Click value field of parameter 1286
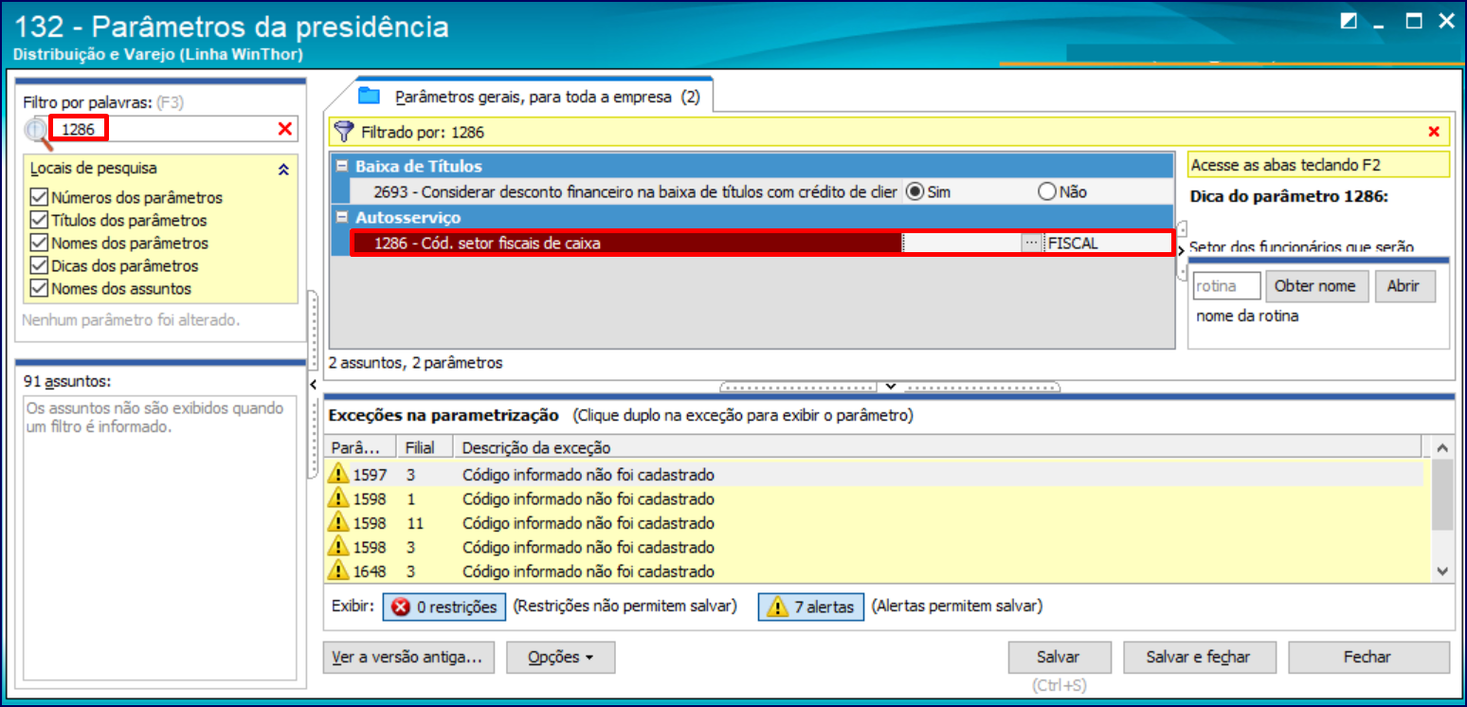Viewport: 1467px width, 707px height. coord(962,243)
